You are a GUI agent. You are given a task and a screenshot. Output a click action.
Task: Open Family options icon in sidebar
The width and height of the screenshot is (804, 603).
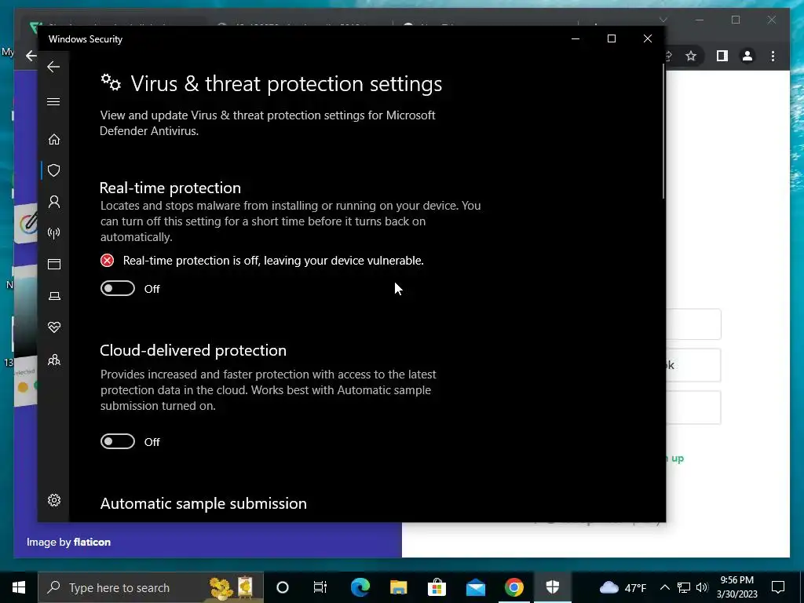[54, 360]
